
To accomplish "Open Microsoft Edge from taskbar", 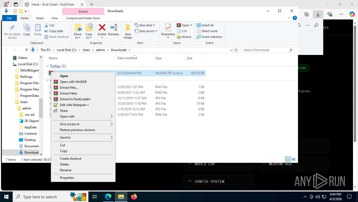I will (x=108, y=197).
